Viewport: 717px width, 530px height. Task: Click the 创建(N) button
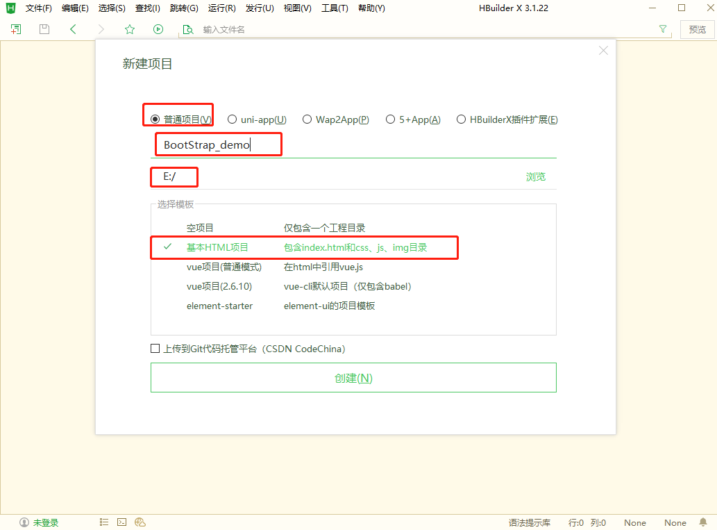(x=353, y=377)
